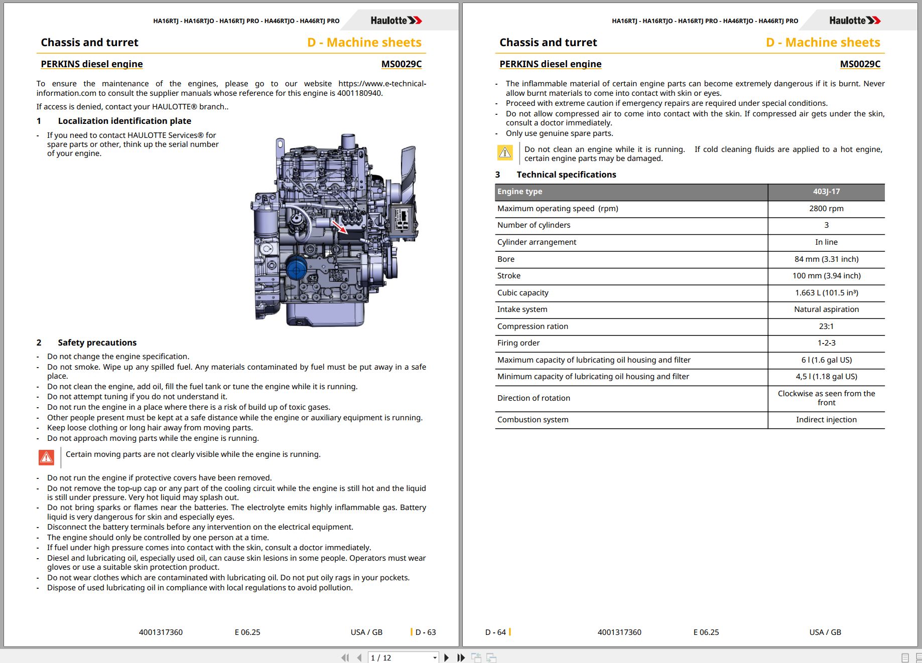Click the Perkins engine illustration
The width and height of the screenshot is (922, 663).
click(335, 230)
